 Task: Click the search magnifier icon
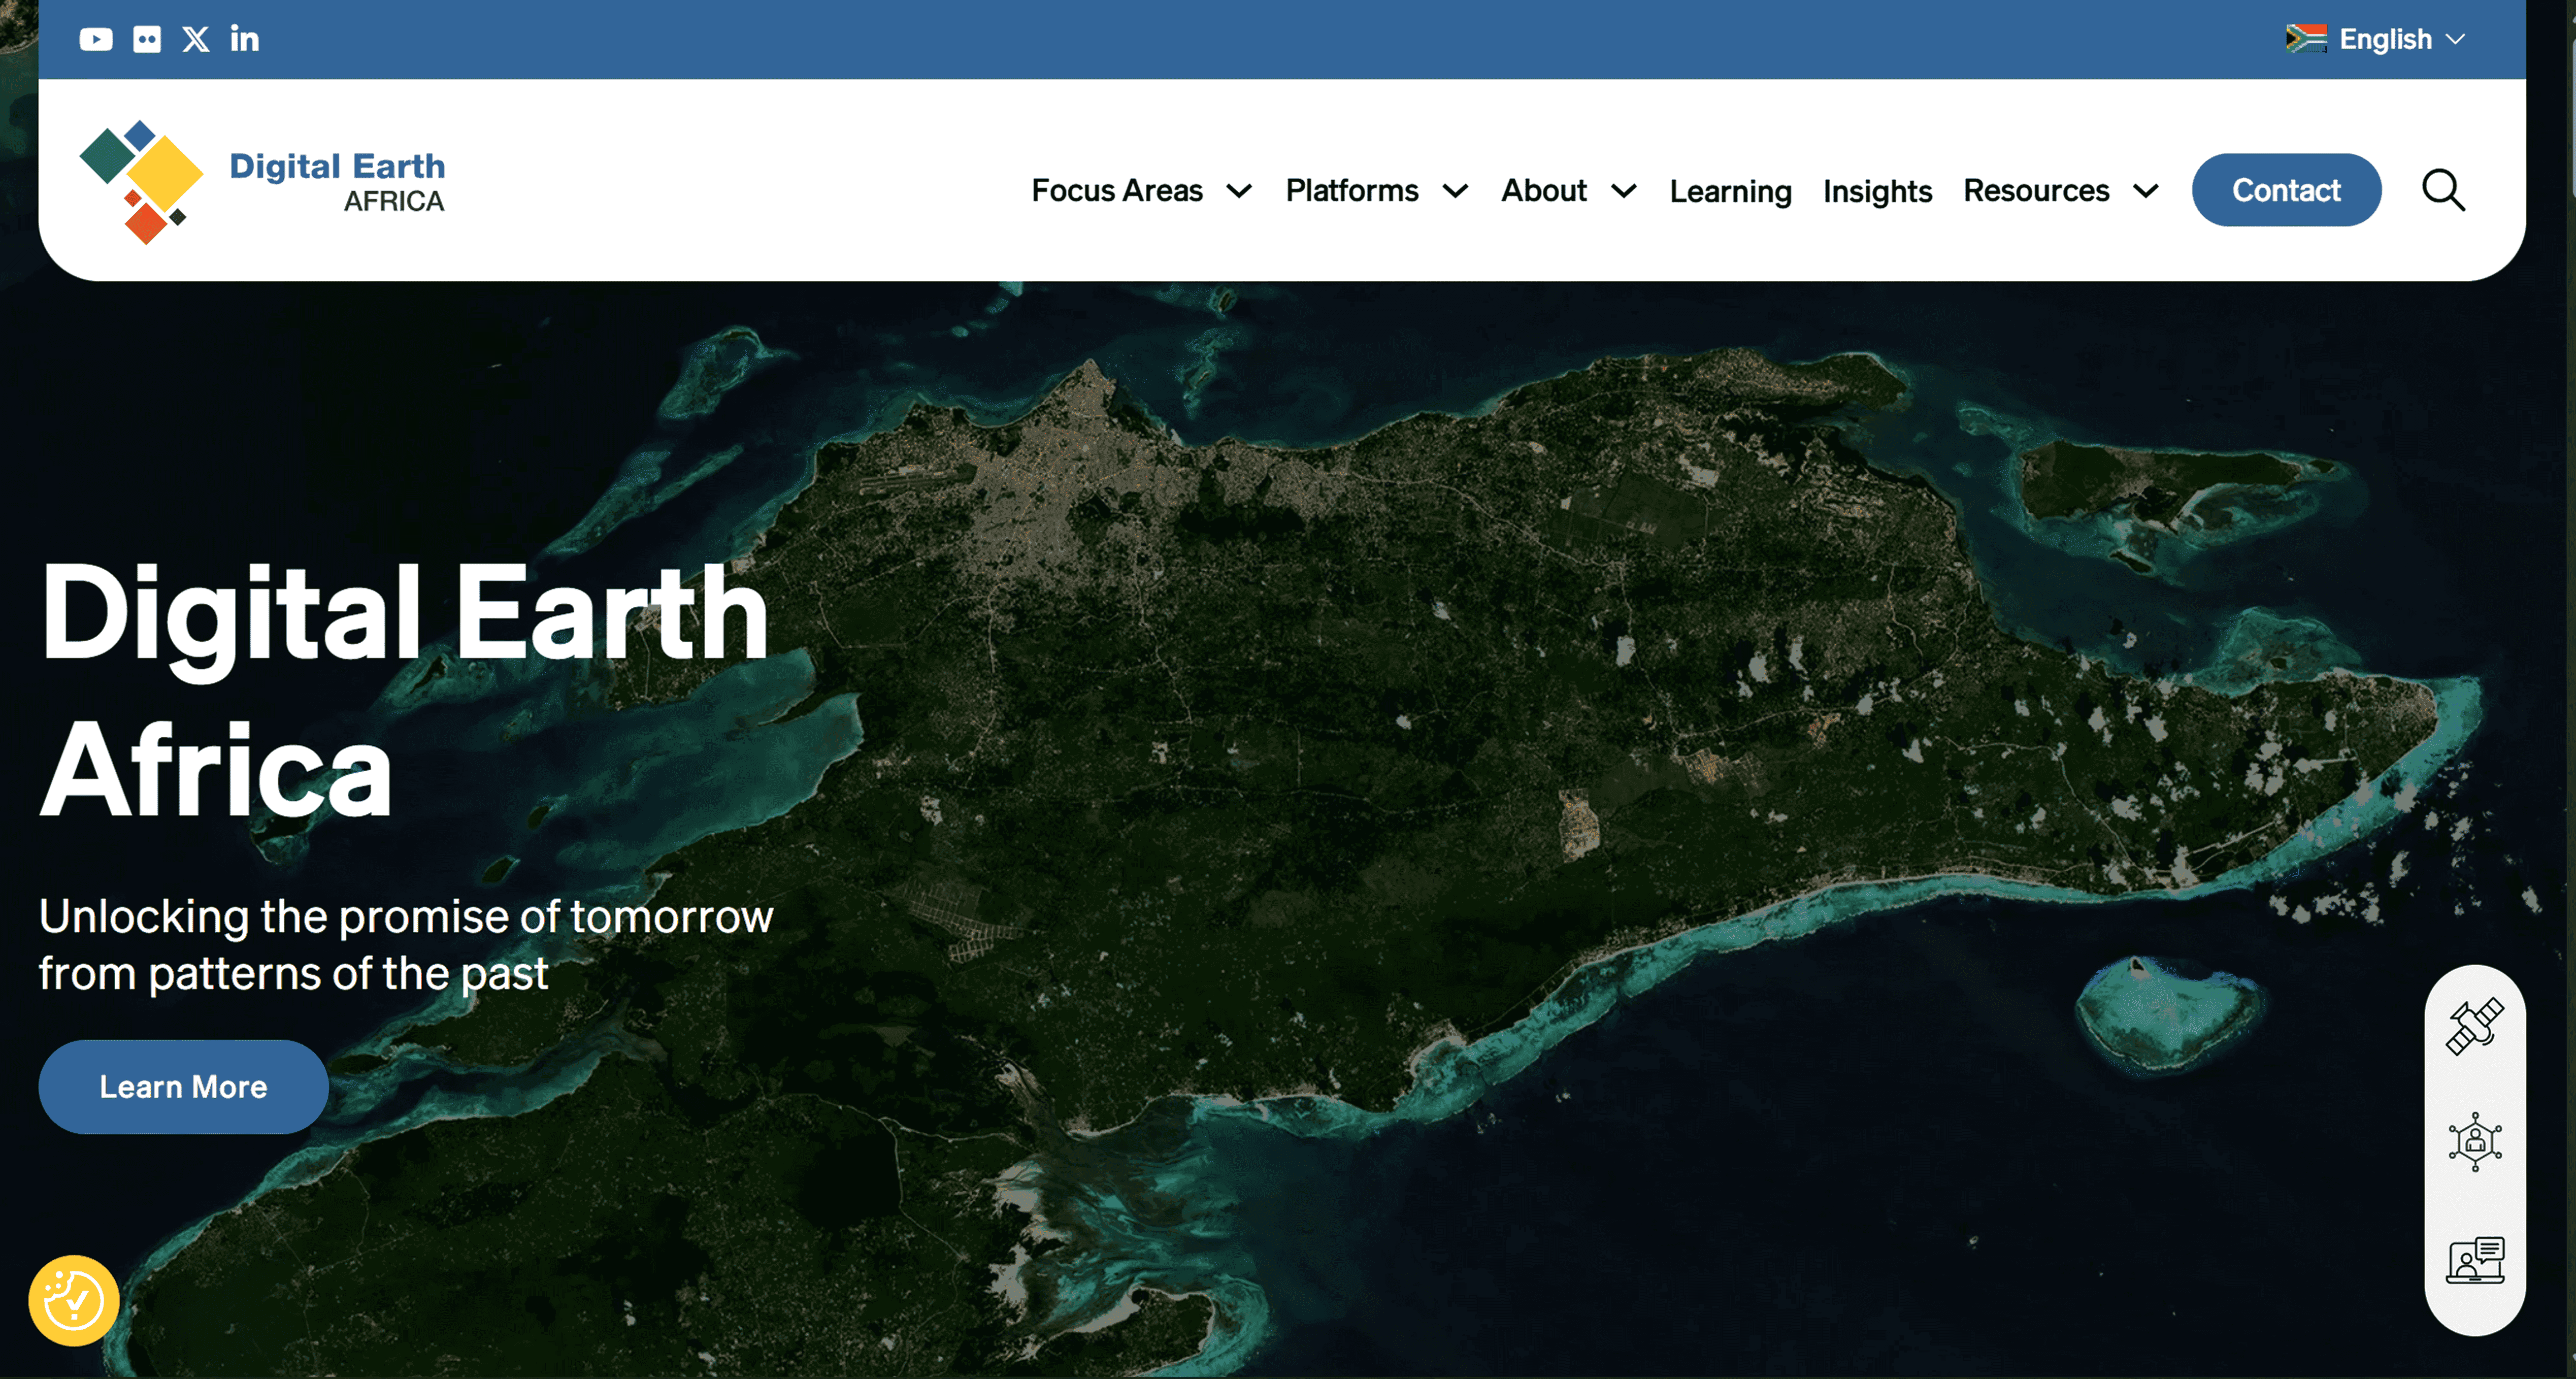pos(2443,190)
